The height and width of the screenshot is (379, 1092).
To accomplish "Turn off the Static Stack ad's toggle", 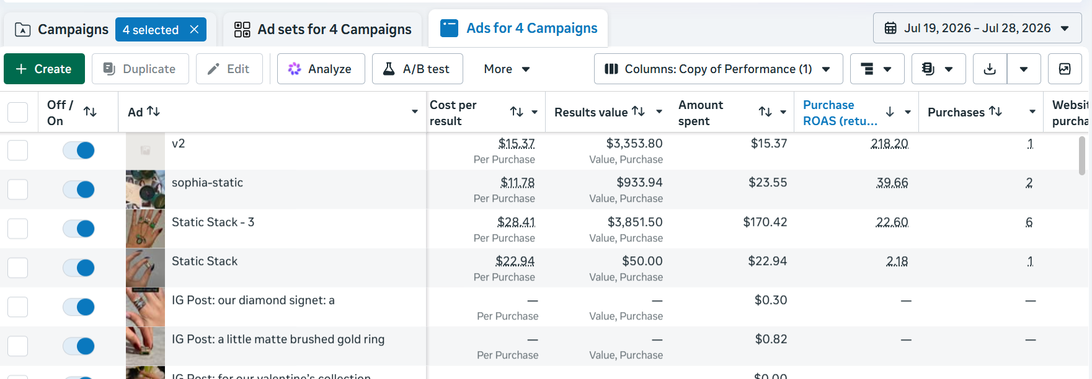I will click(x=79, y=268).
